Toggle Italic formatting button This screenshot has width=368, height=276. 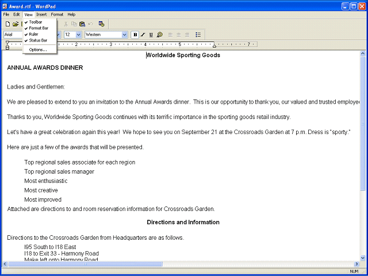coord(143,34)
